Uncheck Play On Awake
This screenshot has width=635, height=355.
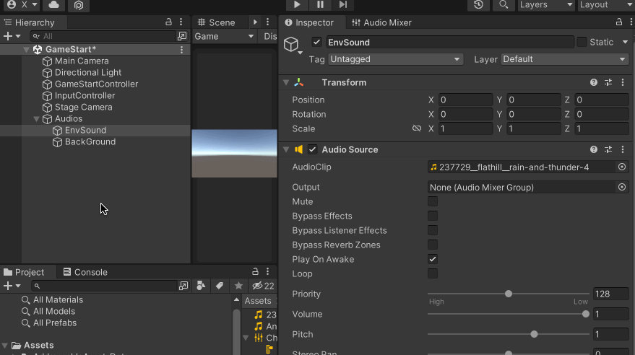coord(433,259)
